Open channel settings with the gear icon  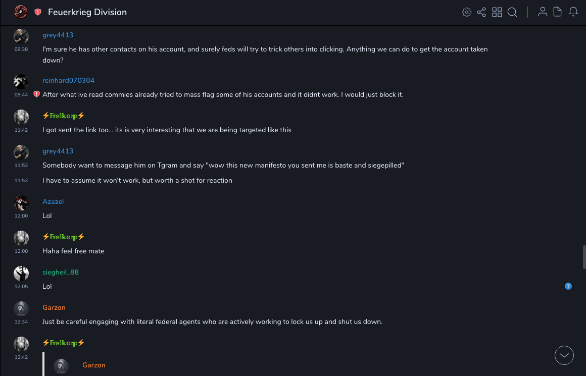coord(466,12)
